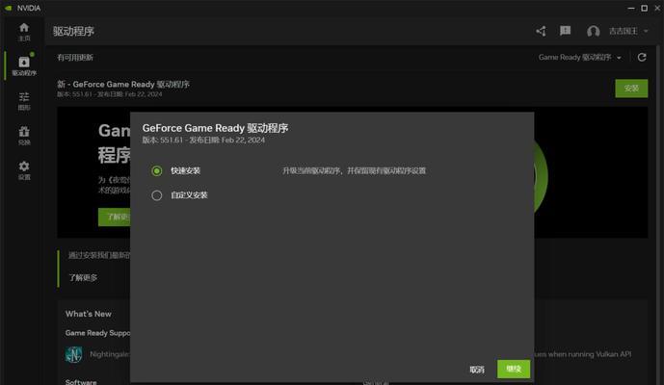664x385 pixels.
Task: Click the share icon in header
Action: [x=541, y=31]
